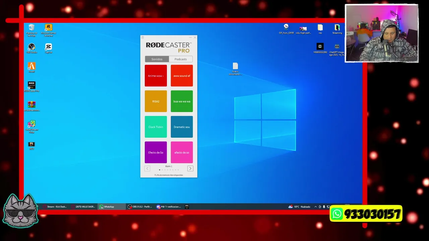Select the aww sound ef pad
429x241 pixels.
182,76
